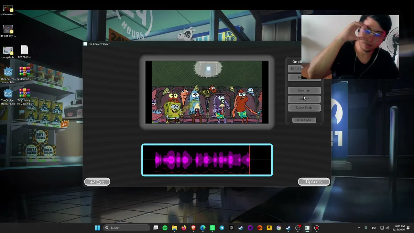
Task: Open Epic Games Launcher from taskbar
Action: click(x=231, y=228)
